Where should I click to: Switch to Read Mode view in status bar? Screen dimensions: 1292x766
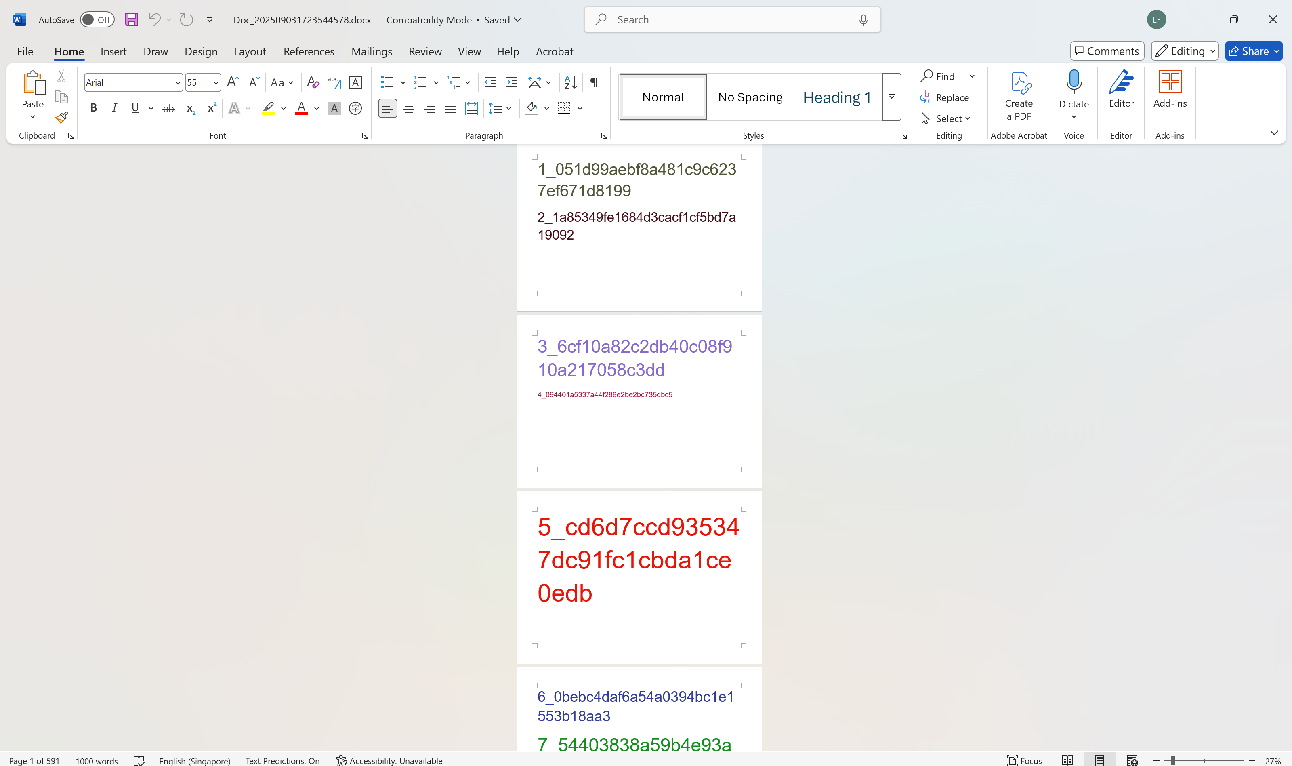1067,760
